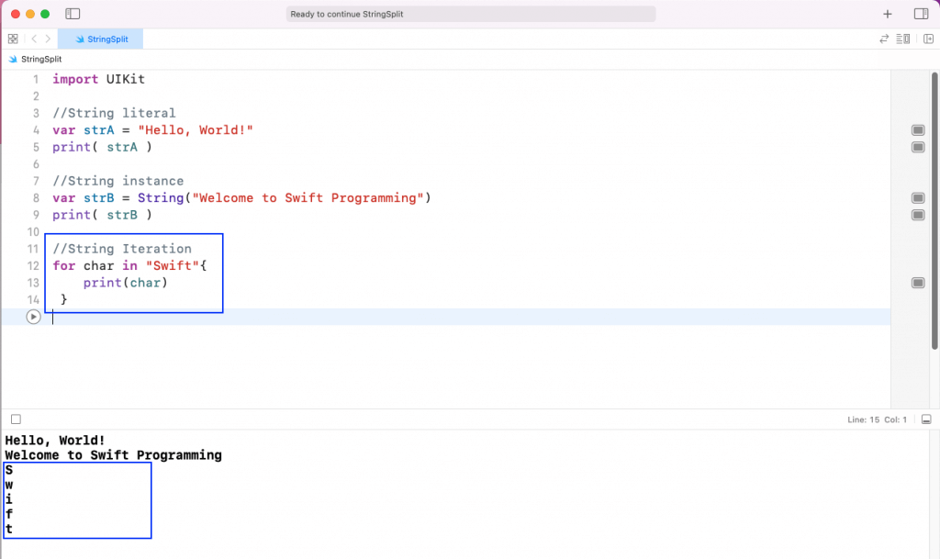Go back with the left chevron
Viewport: 940px width, 559px height.
click(34, 39)
